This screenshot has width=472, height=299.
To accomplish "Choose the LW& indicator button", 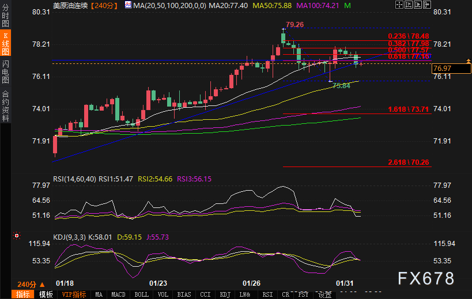I will (245, 294).
